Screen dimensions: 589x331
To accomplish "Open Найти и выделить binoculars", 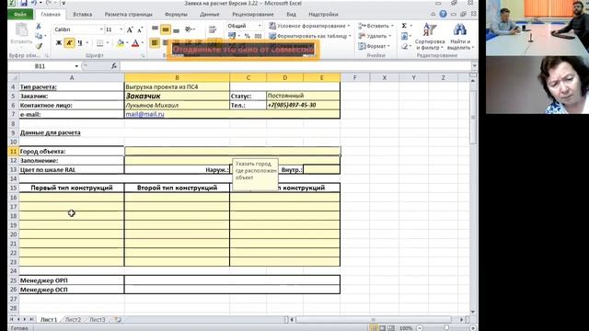I will click(460, 36).
